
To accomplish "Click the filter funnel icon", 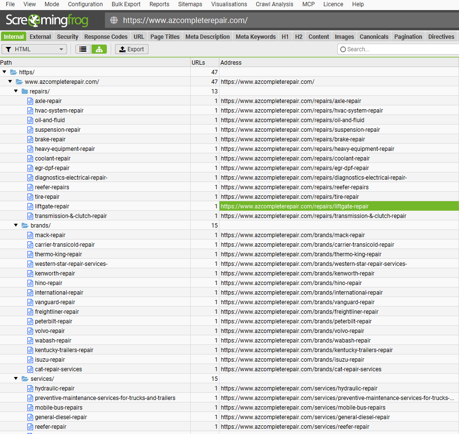I will [x=9, y=49].
